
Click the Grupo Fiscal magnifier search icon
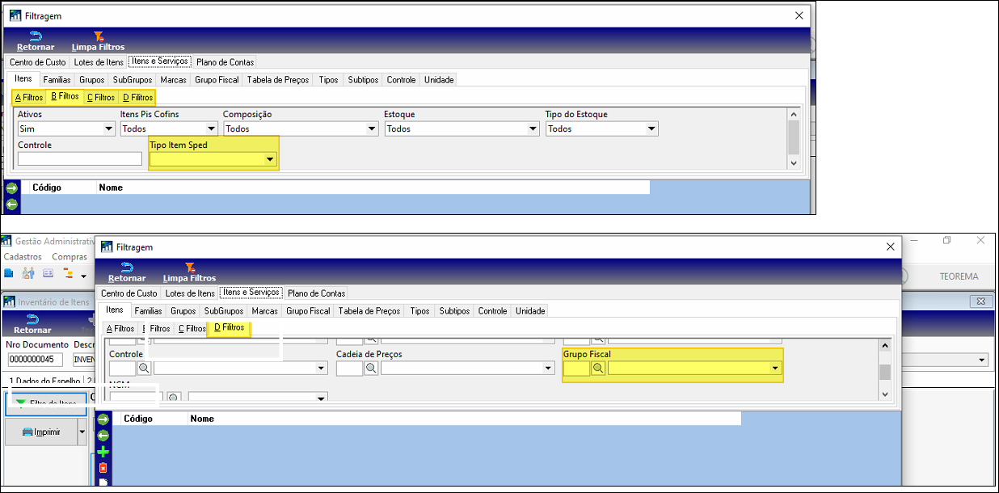598,369
